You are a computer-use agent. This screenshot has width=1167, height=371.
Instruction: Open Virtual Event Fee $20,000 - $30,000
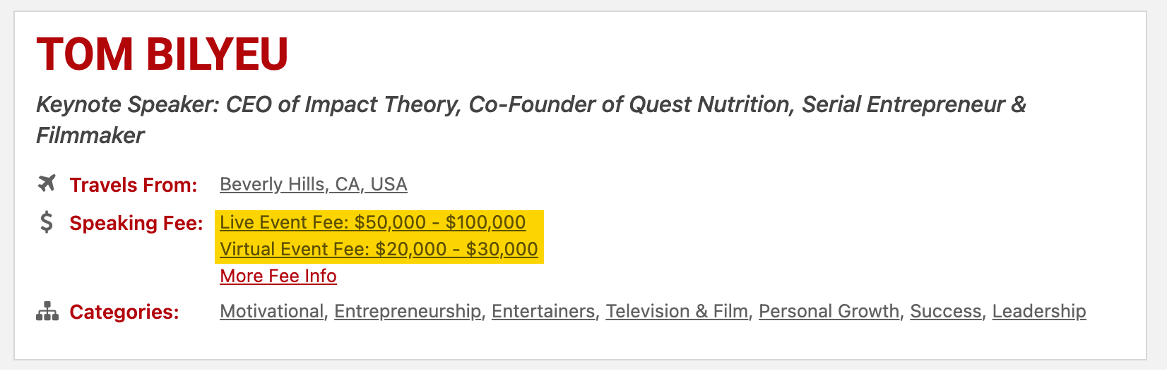tap(379, 249)
